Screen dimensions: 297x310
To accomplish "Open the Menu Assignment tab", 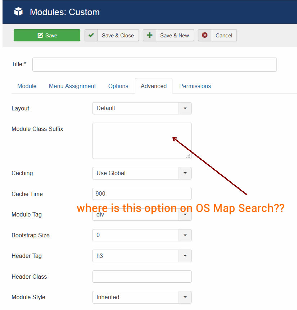I will (x=72, y=86).
